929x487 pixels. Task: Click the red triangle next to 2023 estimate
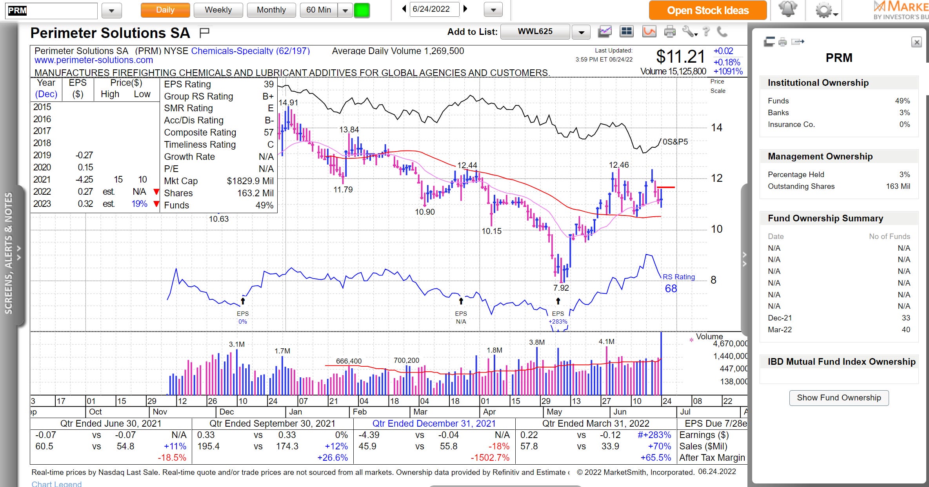pyautogui.click(x=156, y=204)
